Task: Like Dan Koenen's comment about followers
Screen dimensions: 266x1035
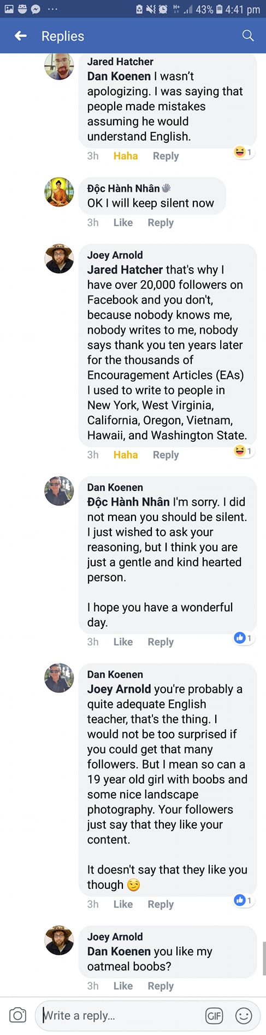Action: coord(123,904)
